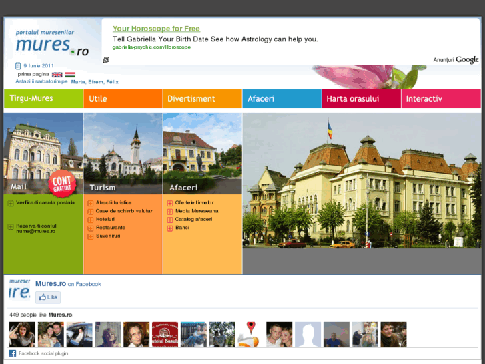Click the Facebook social plugin text
This screenshot has height=364, width=485.
click(43, 353)
